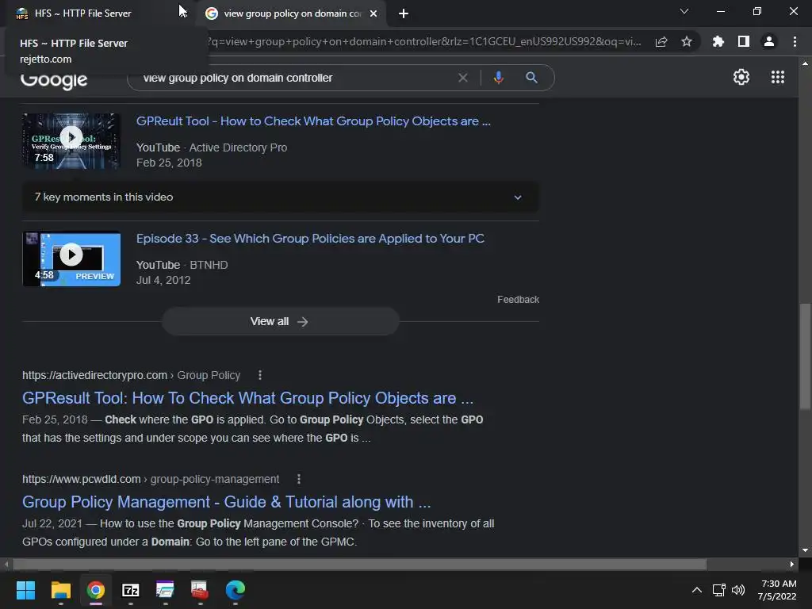Open the Chrome three-dot menu

point(795,42)
